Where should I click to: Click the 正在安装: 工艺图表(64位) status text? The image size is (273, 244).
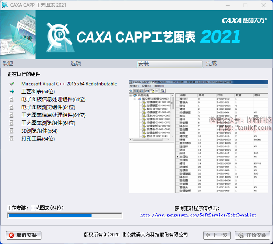click(x=36, y=208)
